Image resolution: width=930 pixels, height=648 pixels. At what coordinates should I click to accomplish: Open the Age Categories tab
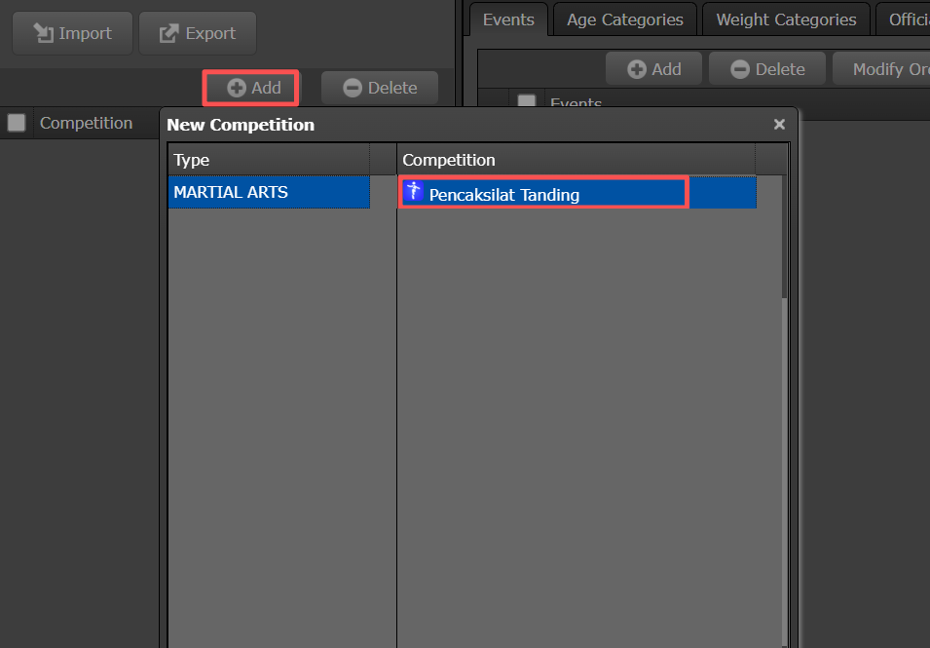[625, 19]
